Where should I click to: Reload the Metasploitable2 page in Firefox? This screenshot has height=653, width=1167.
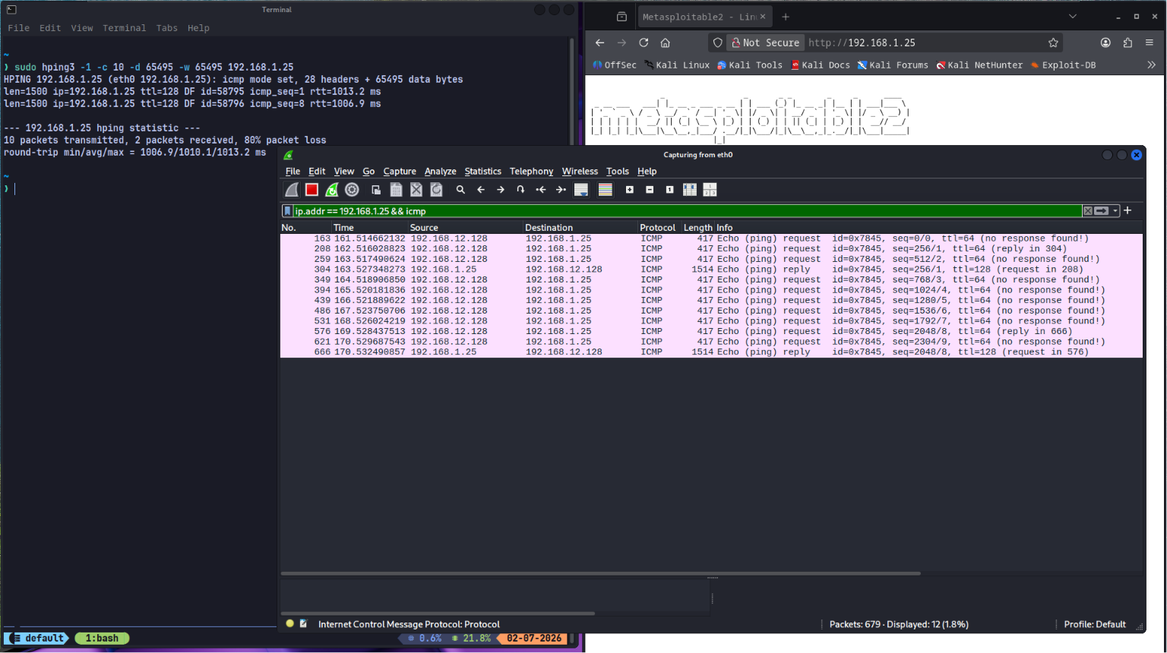(x=644, y=43)
